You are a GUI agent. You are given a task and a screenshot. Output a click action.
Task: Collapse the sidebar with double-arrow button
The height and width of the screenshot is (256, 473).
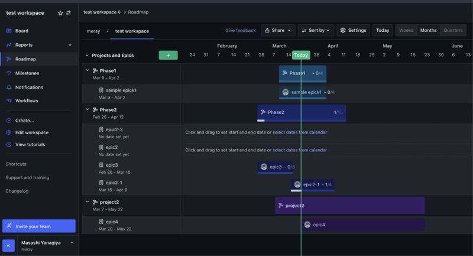click(x=8, y=245)
